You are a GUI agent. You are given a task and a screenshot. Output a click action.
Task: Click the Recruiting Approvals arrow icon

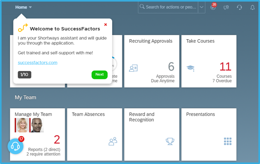[133, 68]
